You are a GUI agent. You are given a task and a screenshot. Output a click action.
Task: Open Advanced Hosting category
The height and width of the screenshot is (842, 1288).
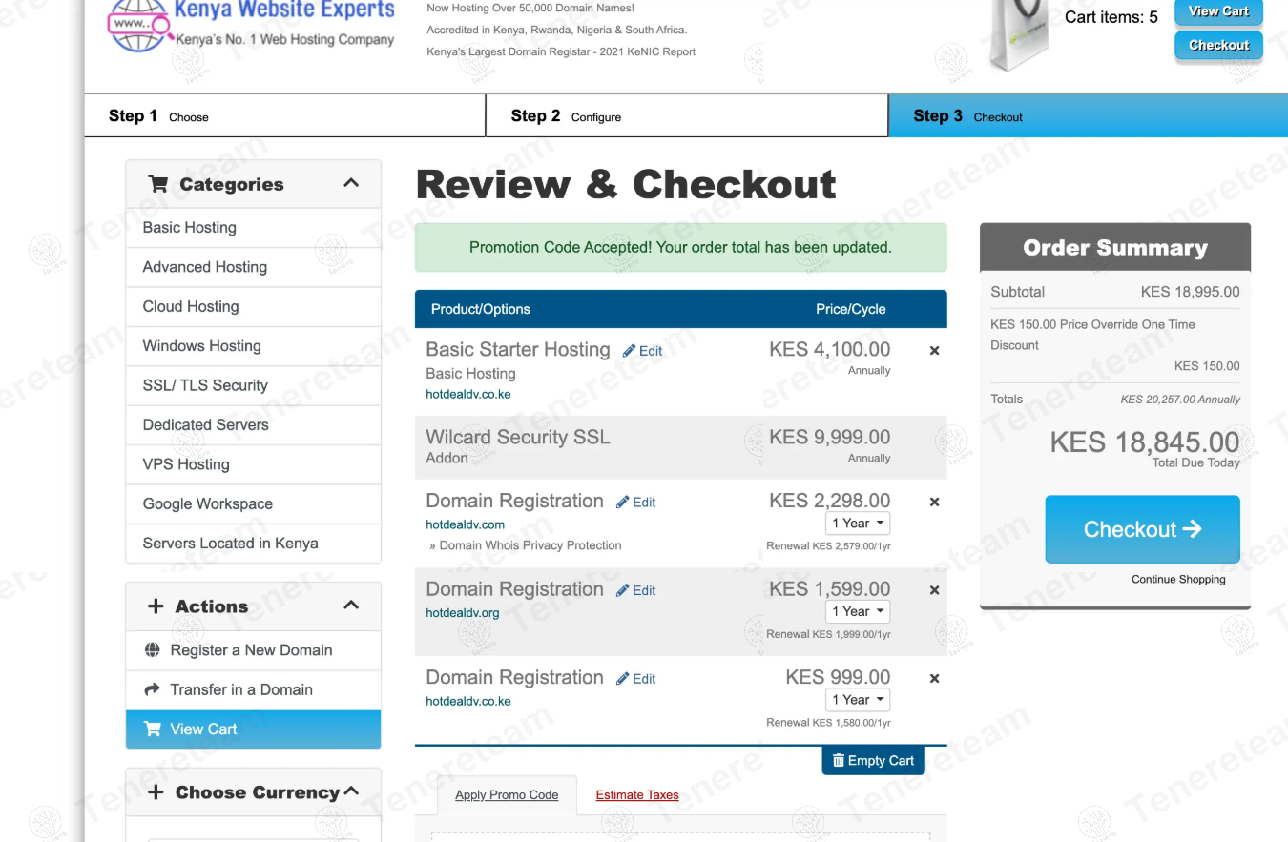253,267
